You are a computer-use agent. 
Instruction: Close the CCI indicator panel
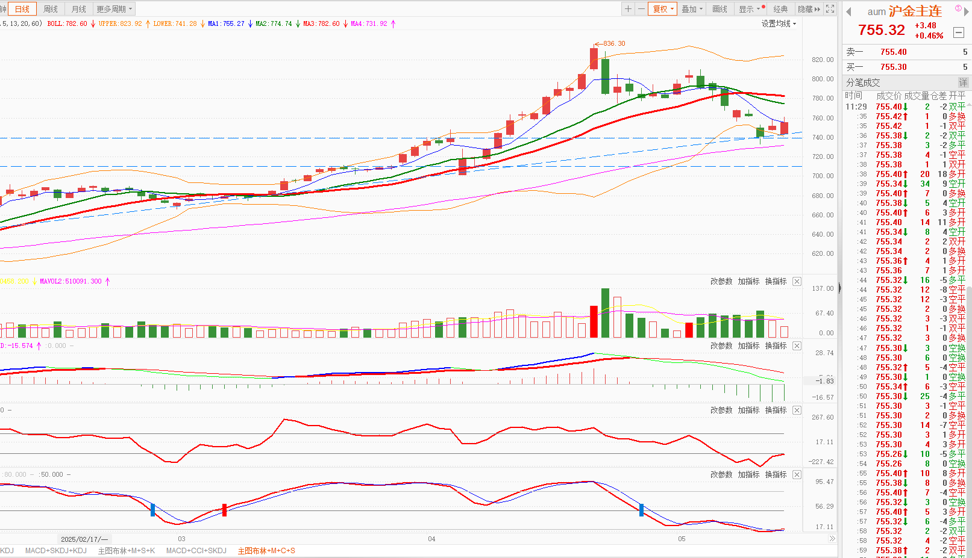click(797, 410)
